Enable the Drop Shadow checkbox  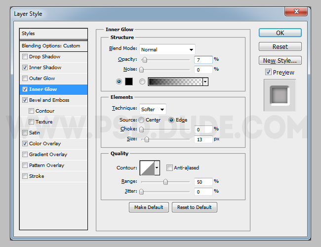click(x=25, y=57)
